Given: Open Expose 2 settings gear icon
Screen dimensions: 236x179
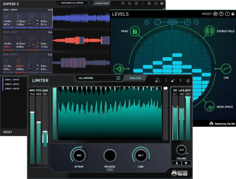Looking at the screenshot, I should pyautogui.click(x=162, y=3).
